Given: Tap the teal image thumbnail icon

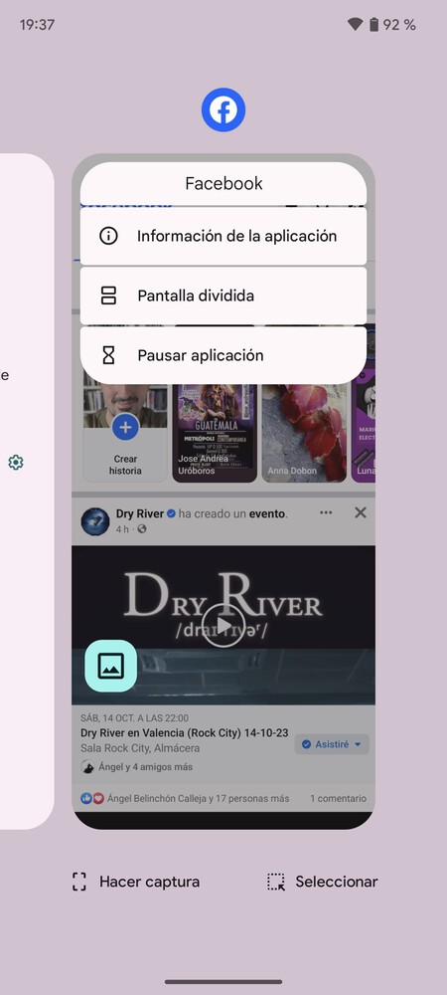Looking at the screenshot, I should click(111, 666).
